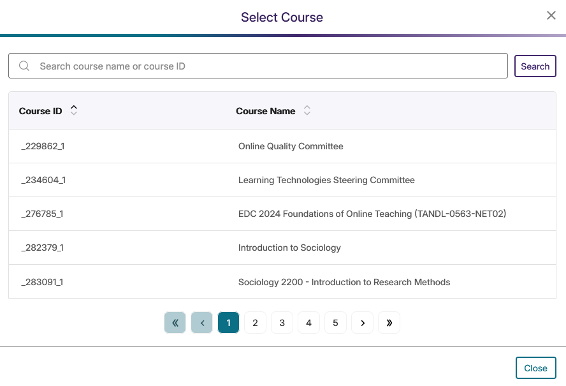566x386 pixels.
Task: Close dialog with the X icon
Action: pos(551,15)
